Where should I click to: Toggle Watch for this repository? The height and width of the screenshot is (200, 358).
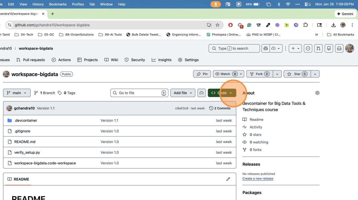pos(225,74)
